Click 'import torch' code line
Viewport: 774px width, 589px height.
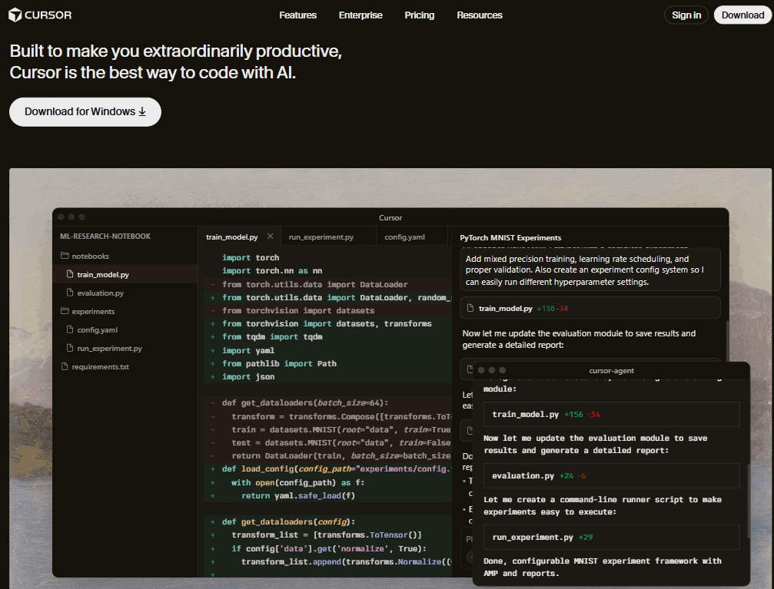pyautogui.click(x=251, y=257)
